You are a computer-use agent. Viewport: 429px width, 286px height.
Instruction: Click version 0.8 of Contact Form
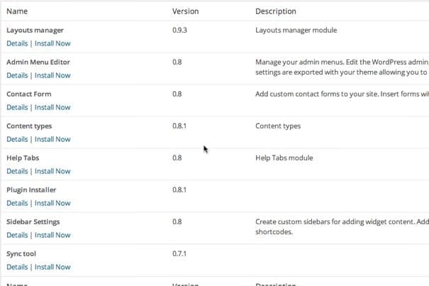(x=177, y=94)
